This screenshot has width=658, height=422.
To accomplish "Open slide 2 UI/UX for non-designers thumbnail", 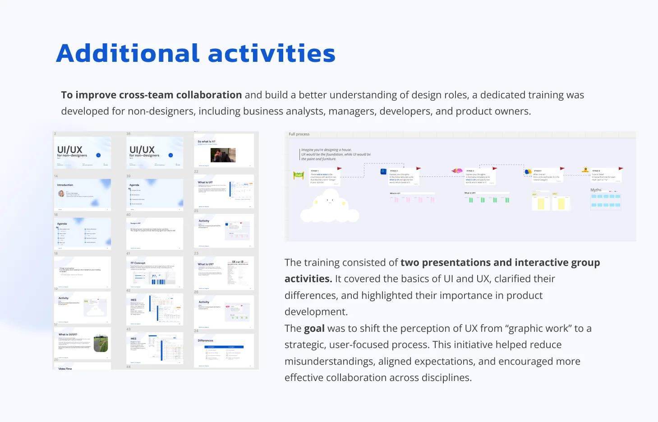I will [83, 153].
